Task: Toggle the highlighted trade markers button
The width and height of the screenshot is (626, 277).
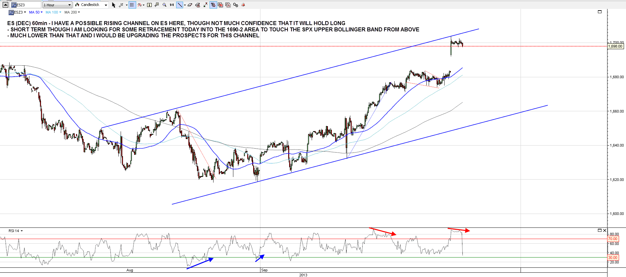Action: [x=213, y=5]
